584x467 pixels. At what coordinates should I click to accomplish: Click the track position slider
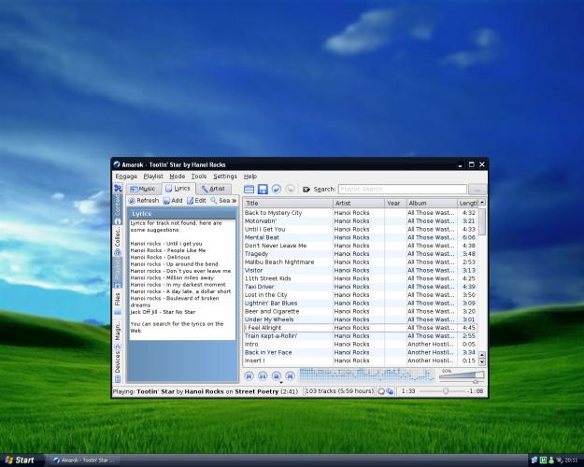pyautogui.click(x=443, y=391)
